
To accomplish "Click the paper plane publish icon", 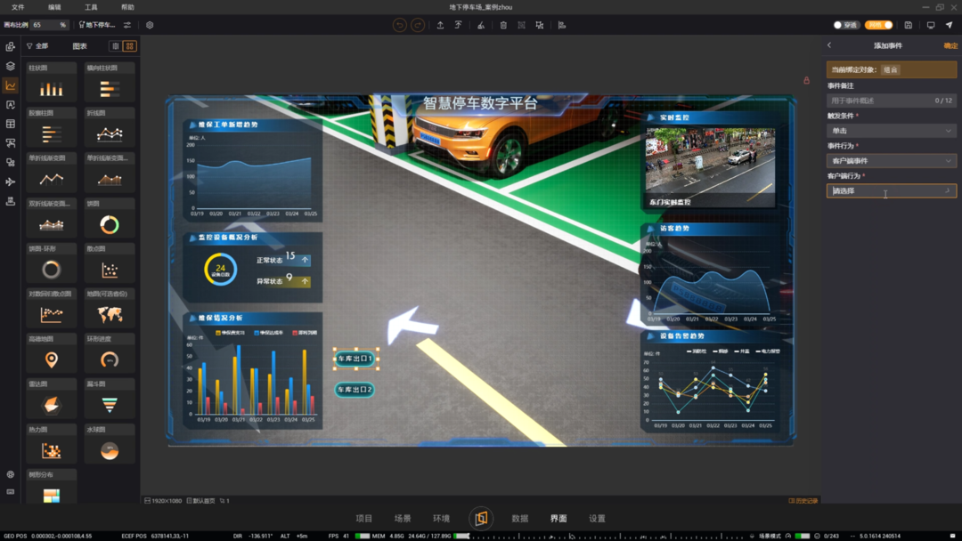I will 949,25.
